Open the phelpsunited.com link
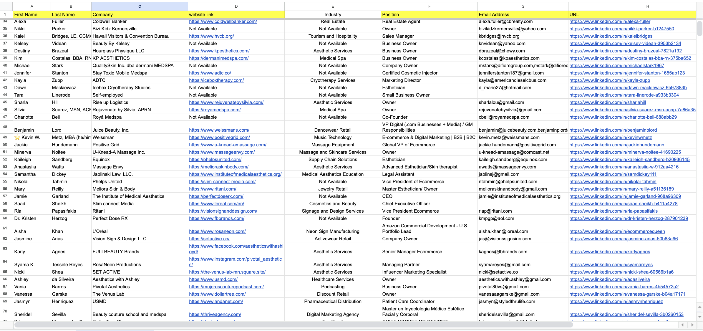Screen dimensions: 703x331 215,159
